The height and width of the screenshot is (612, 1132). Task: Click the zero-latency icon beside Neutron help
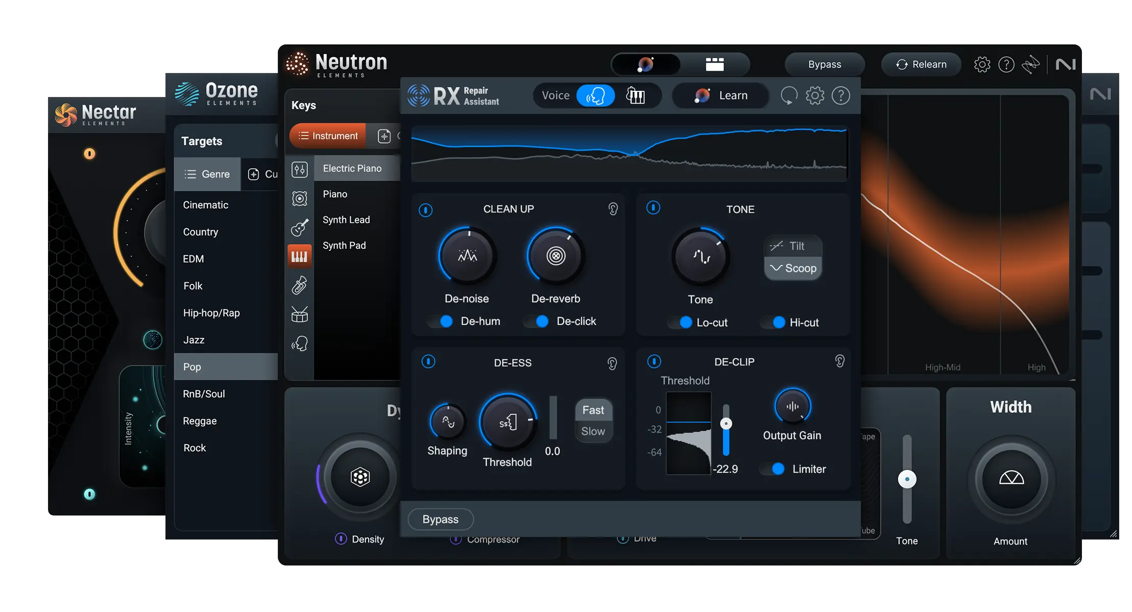click(x=1031, y=64)
